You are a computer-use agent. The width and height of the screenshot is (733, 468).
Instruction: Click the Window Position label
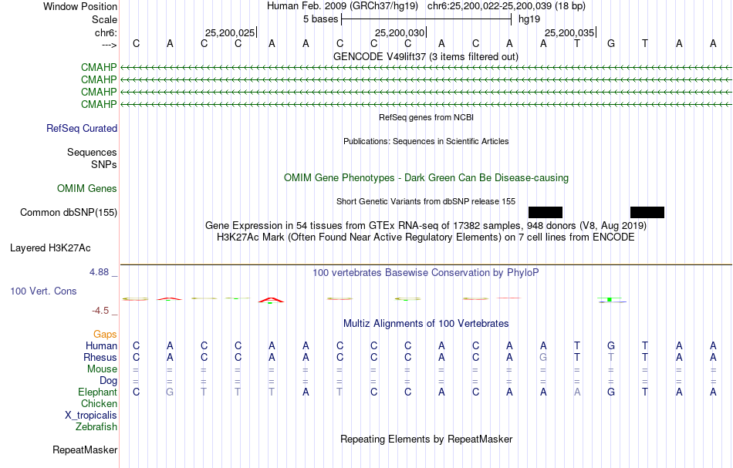tap(80, 7)
